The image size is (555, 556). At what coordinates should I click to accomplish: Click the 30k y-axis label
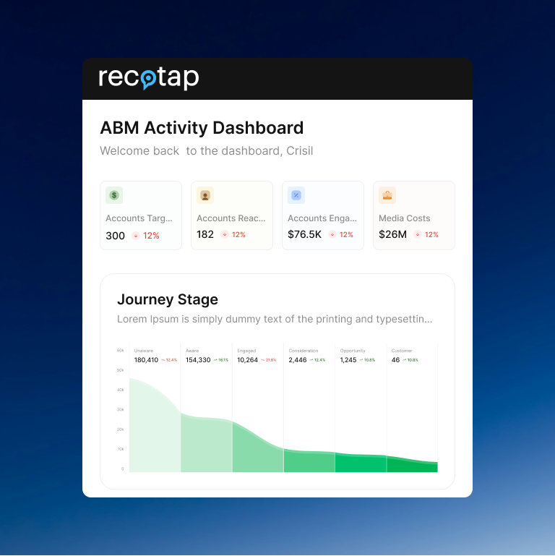pos(120,409)
